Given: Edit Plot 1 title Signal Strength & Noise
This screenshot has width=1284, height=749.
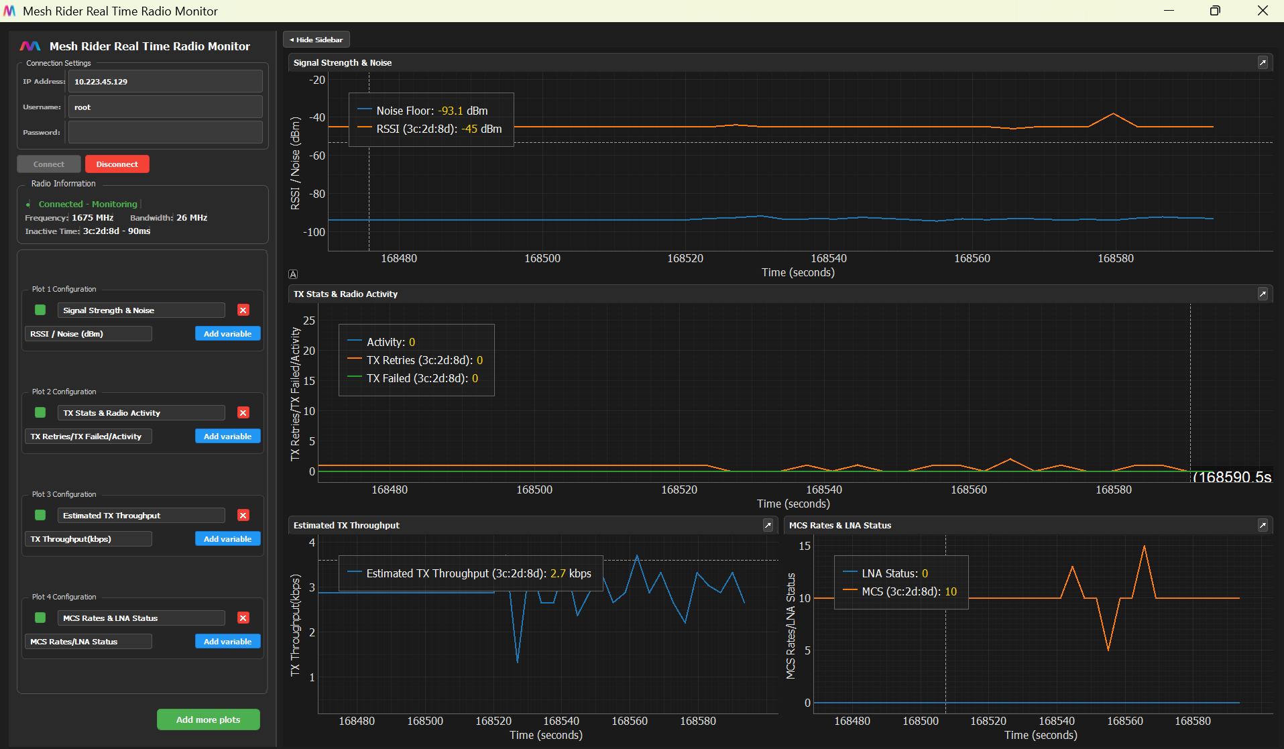Looking at the screenshot, I should 141,310.
